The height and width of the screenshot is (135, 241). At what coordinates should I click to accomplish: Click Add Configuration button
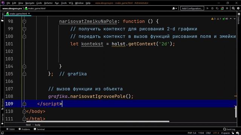(192, 8)
